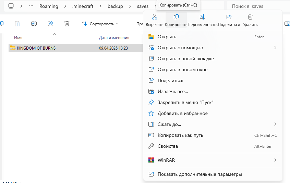
Task: Click Delete (Удалить) in context menu
Action: click(250, 20)
